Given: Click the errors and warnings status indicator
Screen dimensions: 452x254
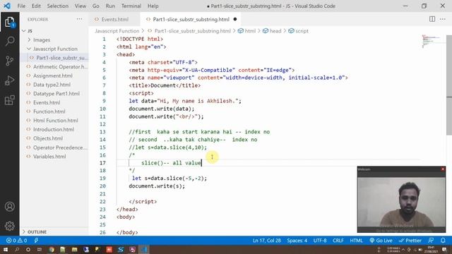Looking at the screenshot, I should click(x=16, y=241).
